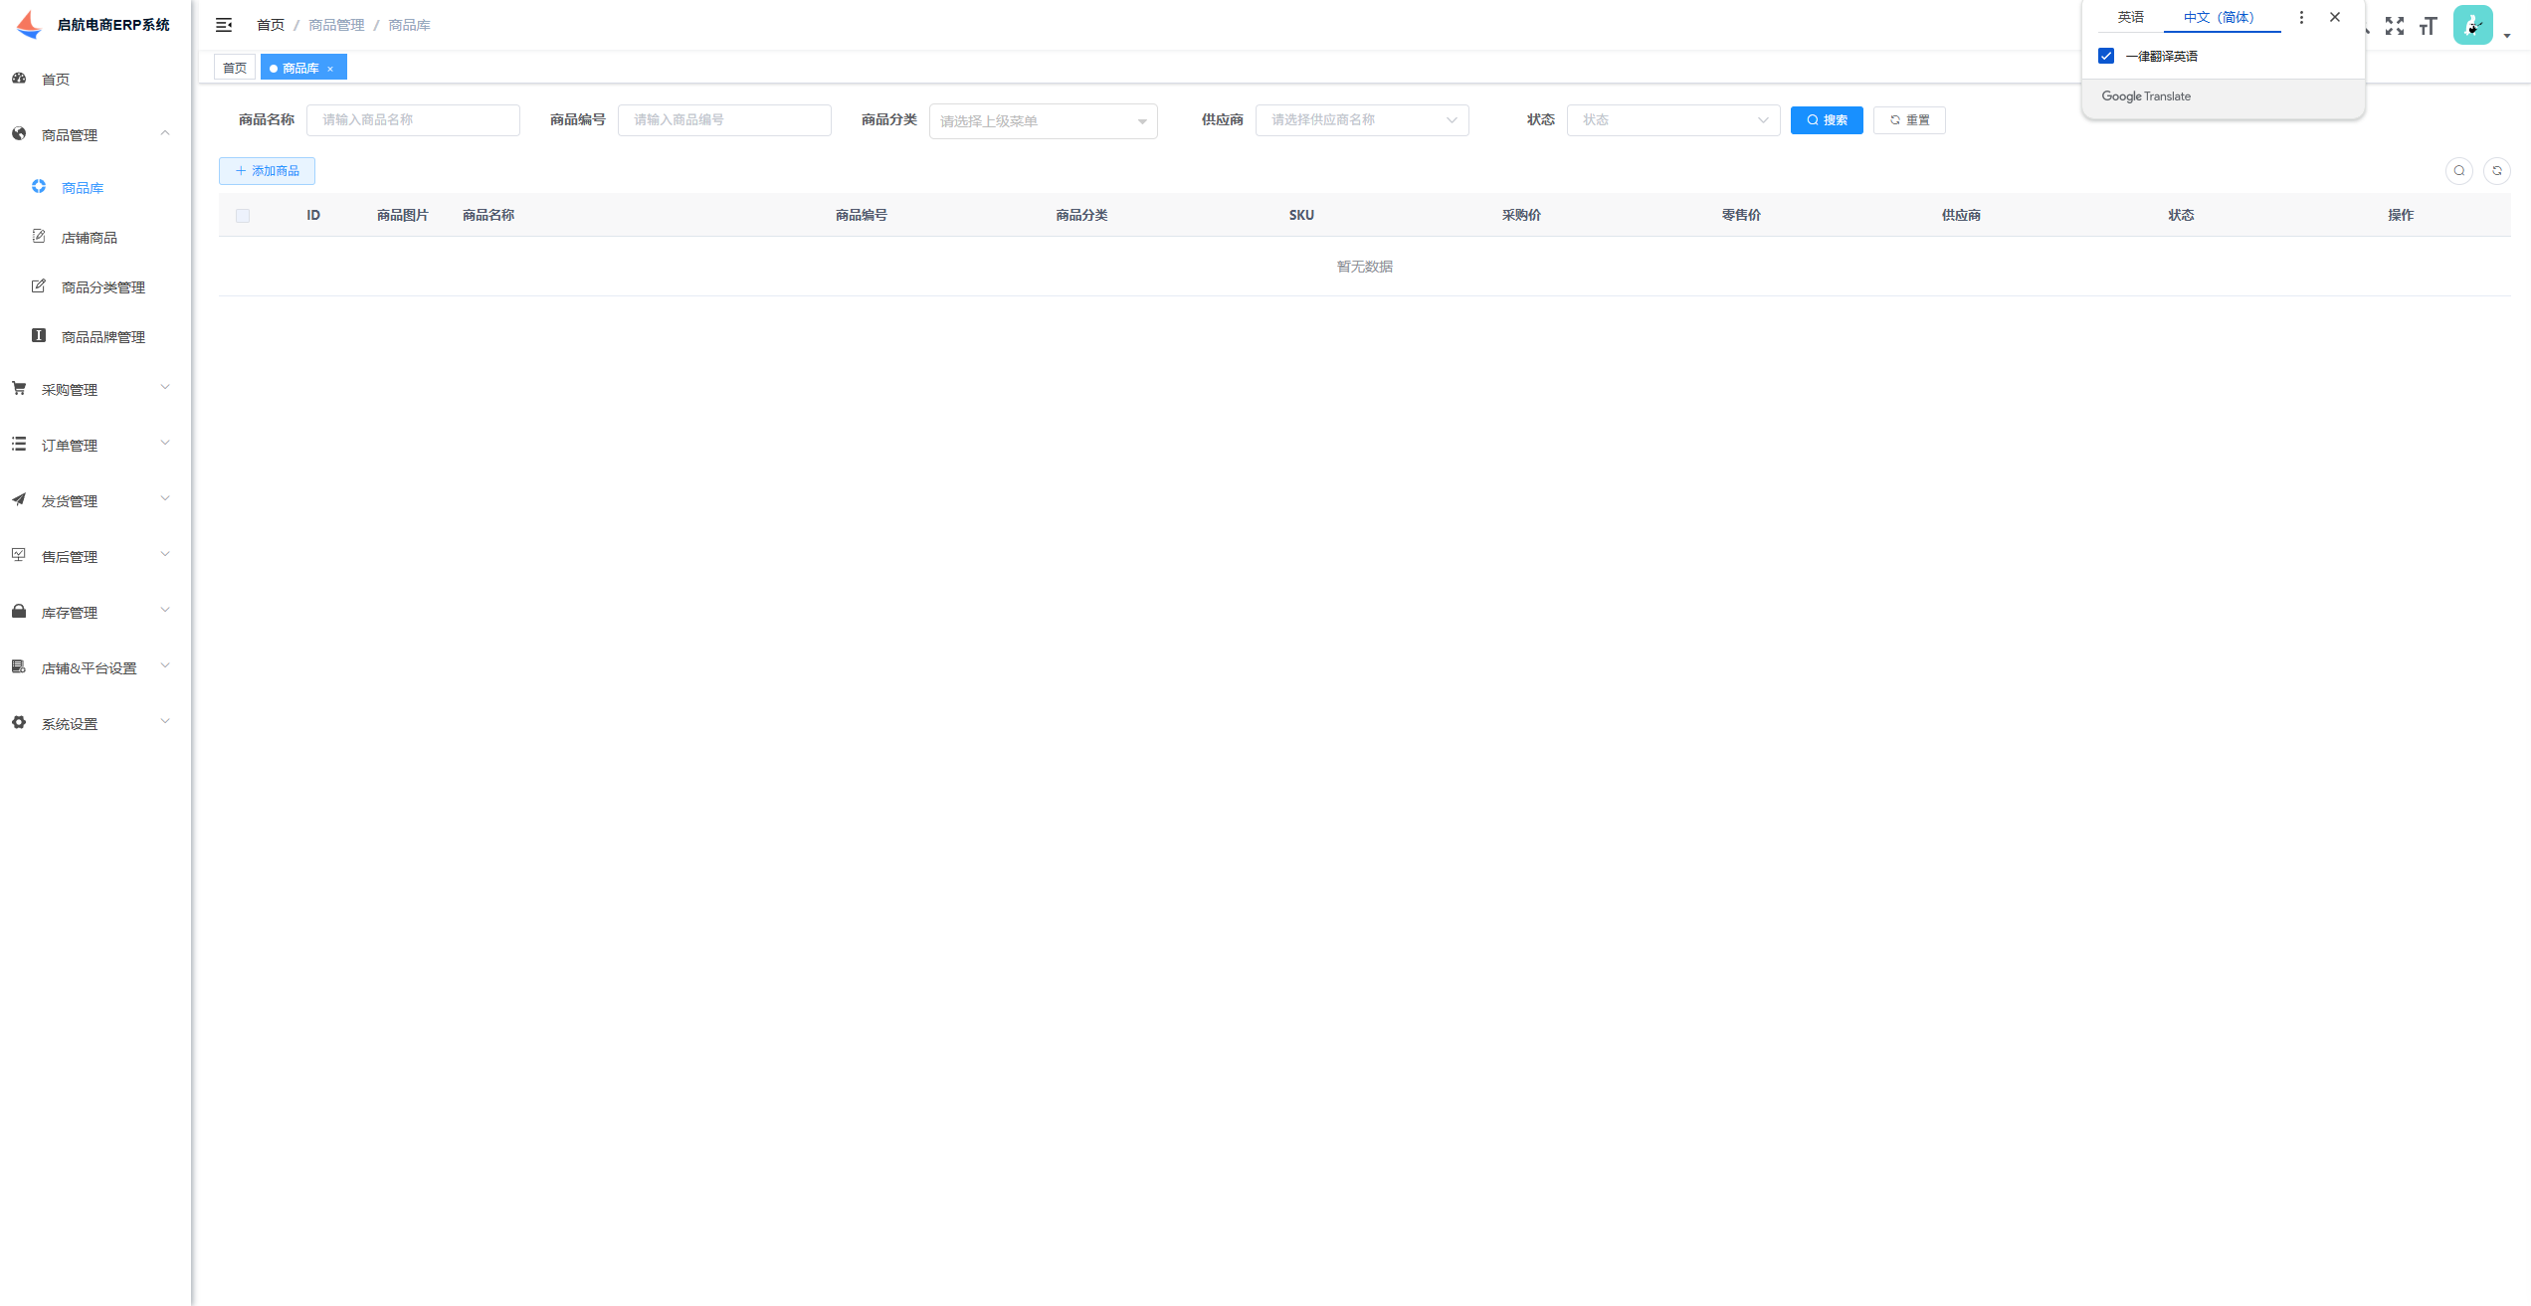Switch to 英语 tab in translate popup
Image resolution: width=2531 pixels, height=1306 pixels.
coord(2130,18)
